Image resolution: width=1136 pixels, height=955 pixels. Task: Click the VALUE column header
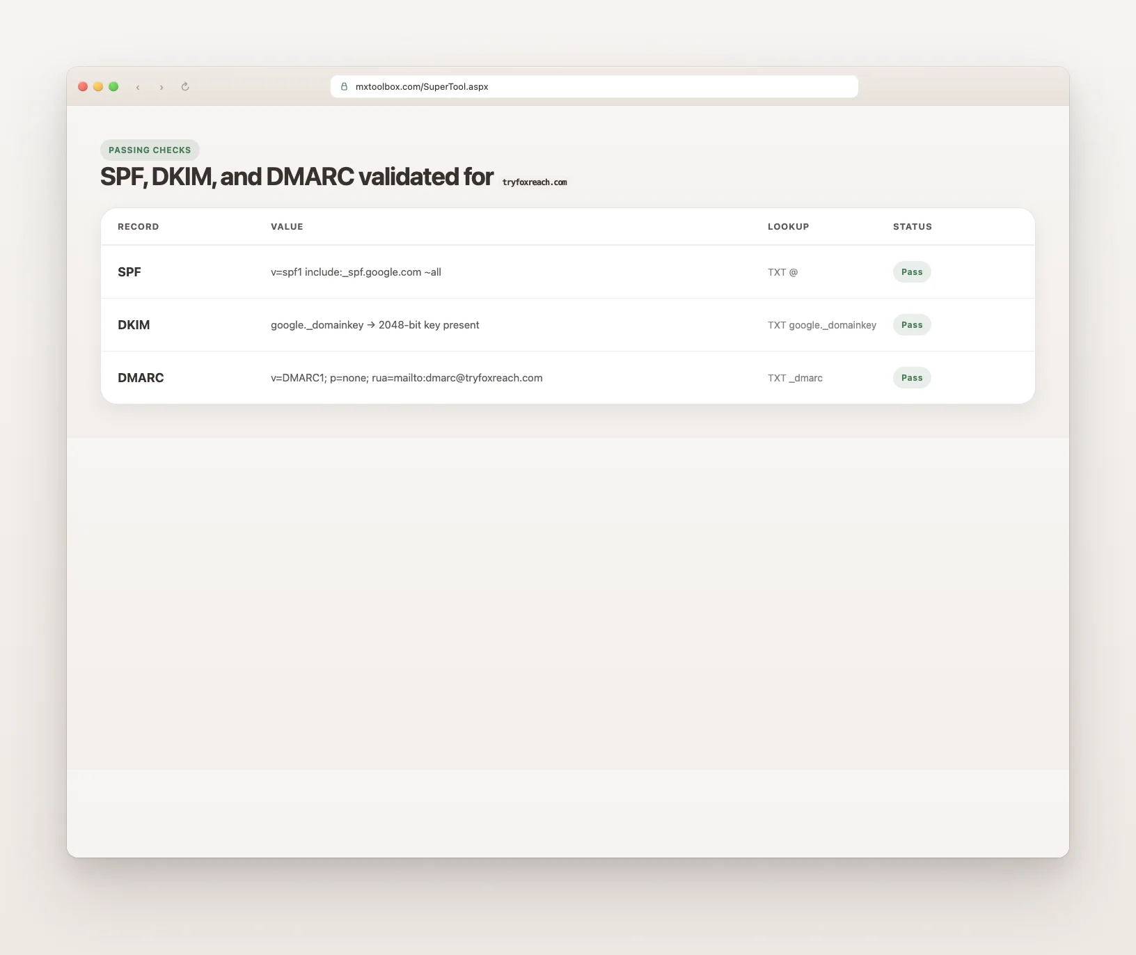pyautogui.click(x=287, y=227)
